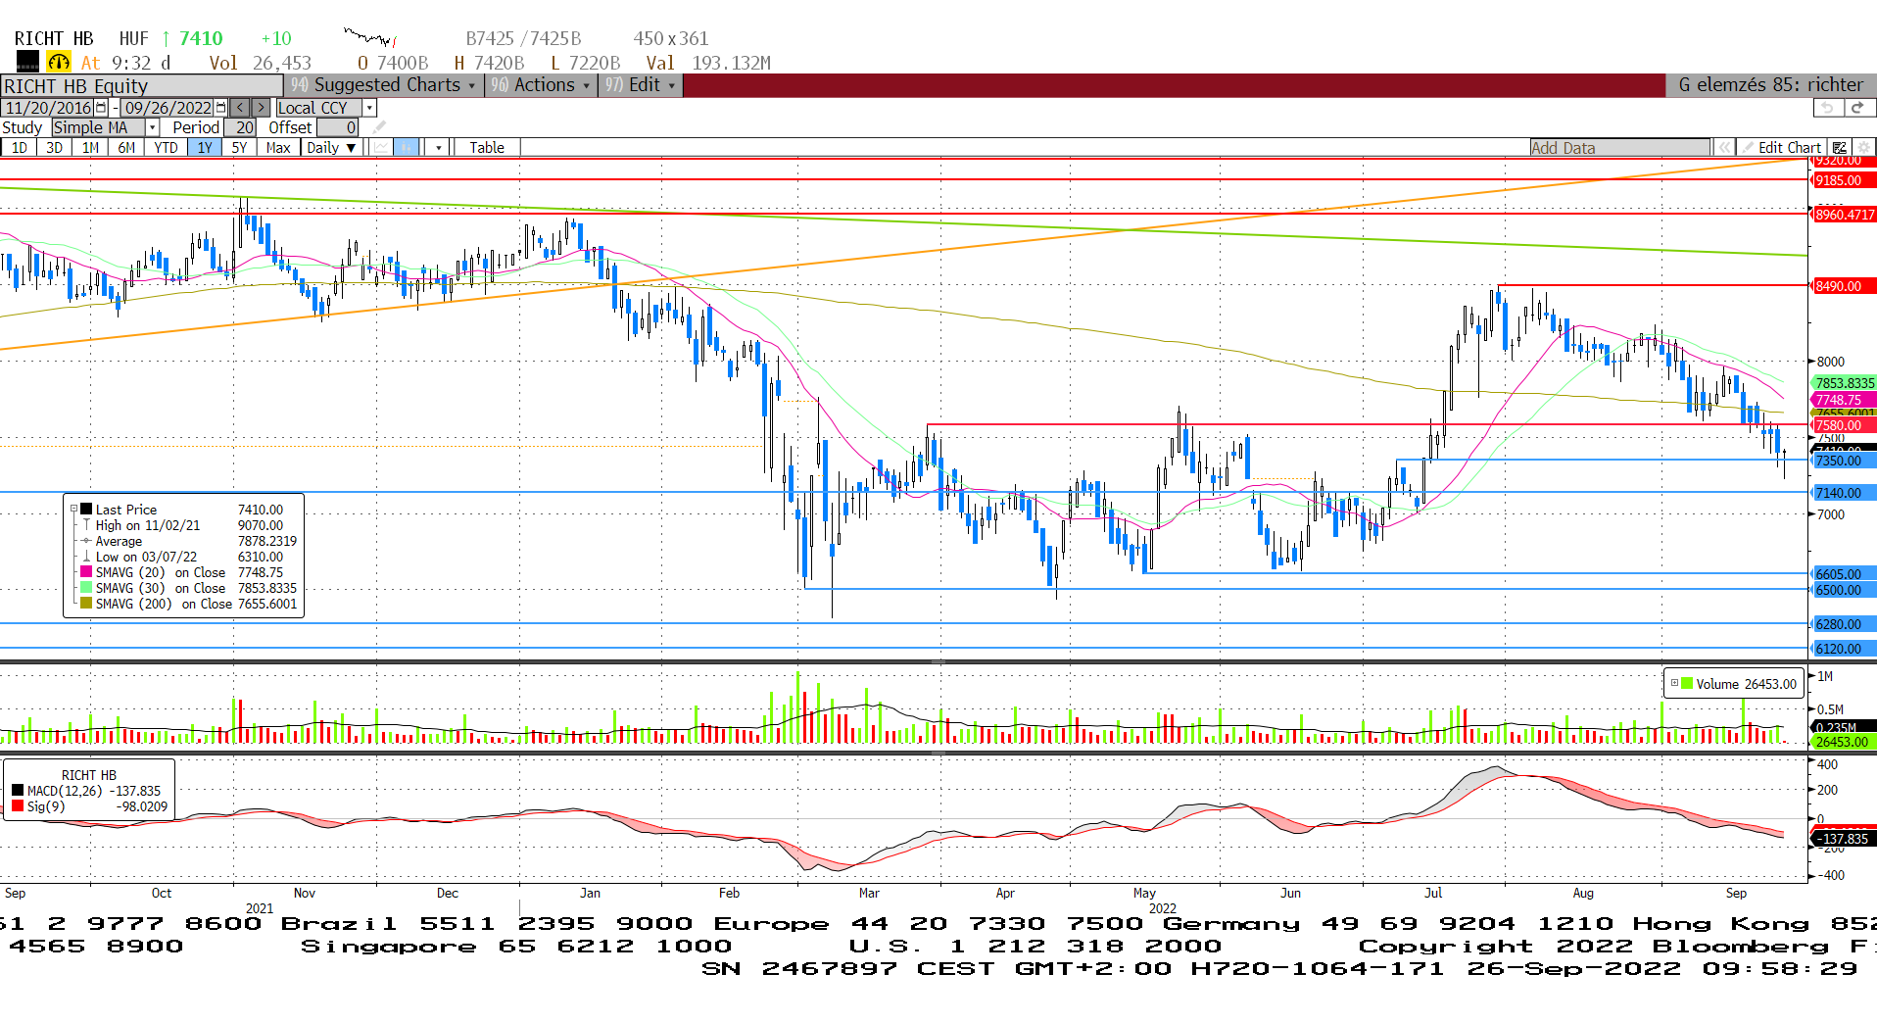Open the start date calendar picker
The height and width of the screenshot is (1023, 1877).
[x=101, y=108]
